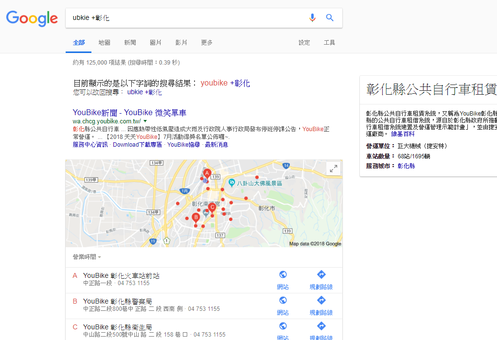The image size is (497, 340).
Task: Click the Google logo
Action: click(32, 18)
